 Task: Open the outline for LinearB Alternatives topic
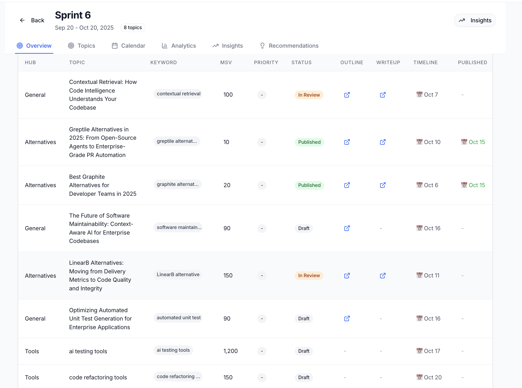347,275
